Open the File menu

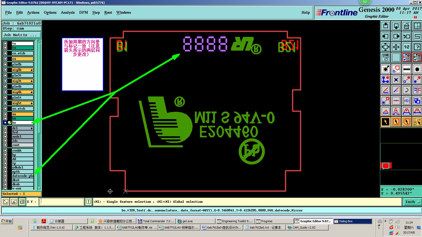(8, 12)
